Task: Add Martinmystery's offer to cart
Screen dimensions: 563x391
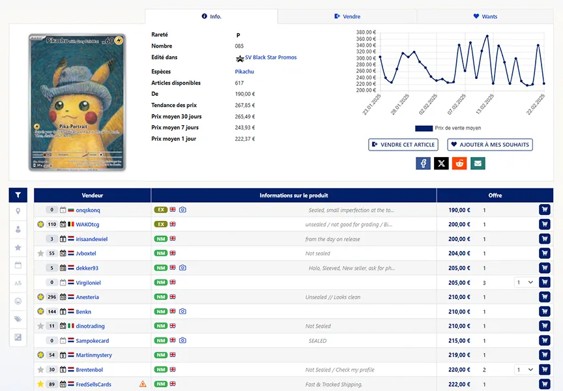Action: tap(545, 355)
